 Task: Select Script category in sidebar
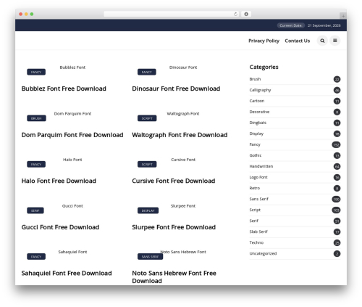(x=255, y=210)
